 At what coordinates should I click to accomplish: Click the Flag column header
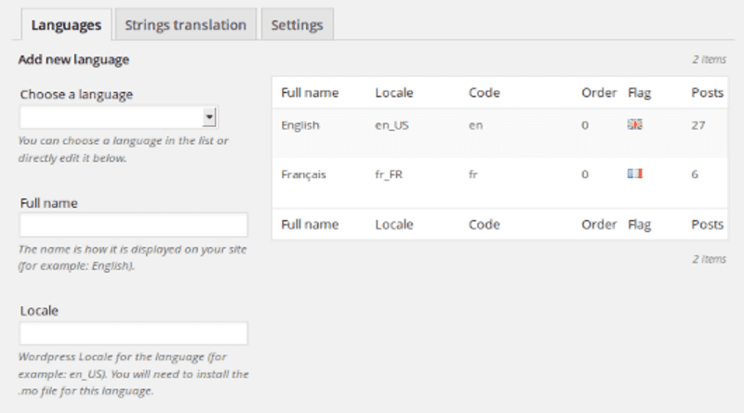[639, 93]
